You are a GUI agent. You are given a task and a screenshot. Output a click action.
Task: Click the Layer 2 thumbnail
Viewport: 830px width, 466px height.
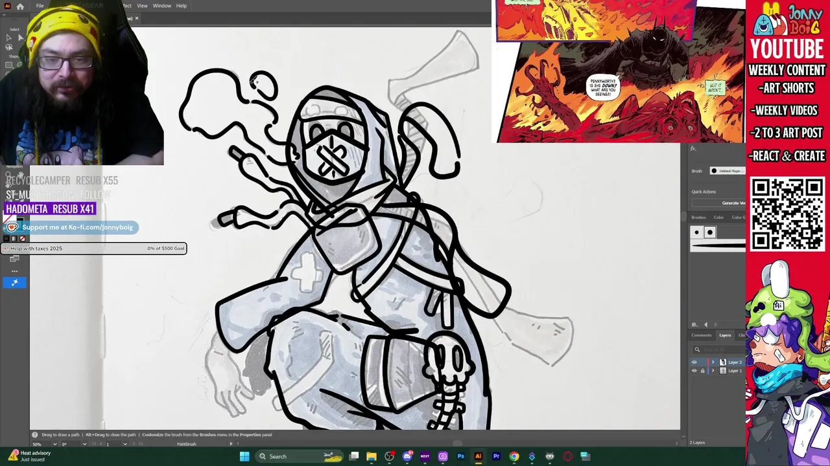(723, 362)
